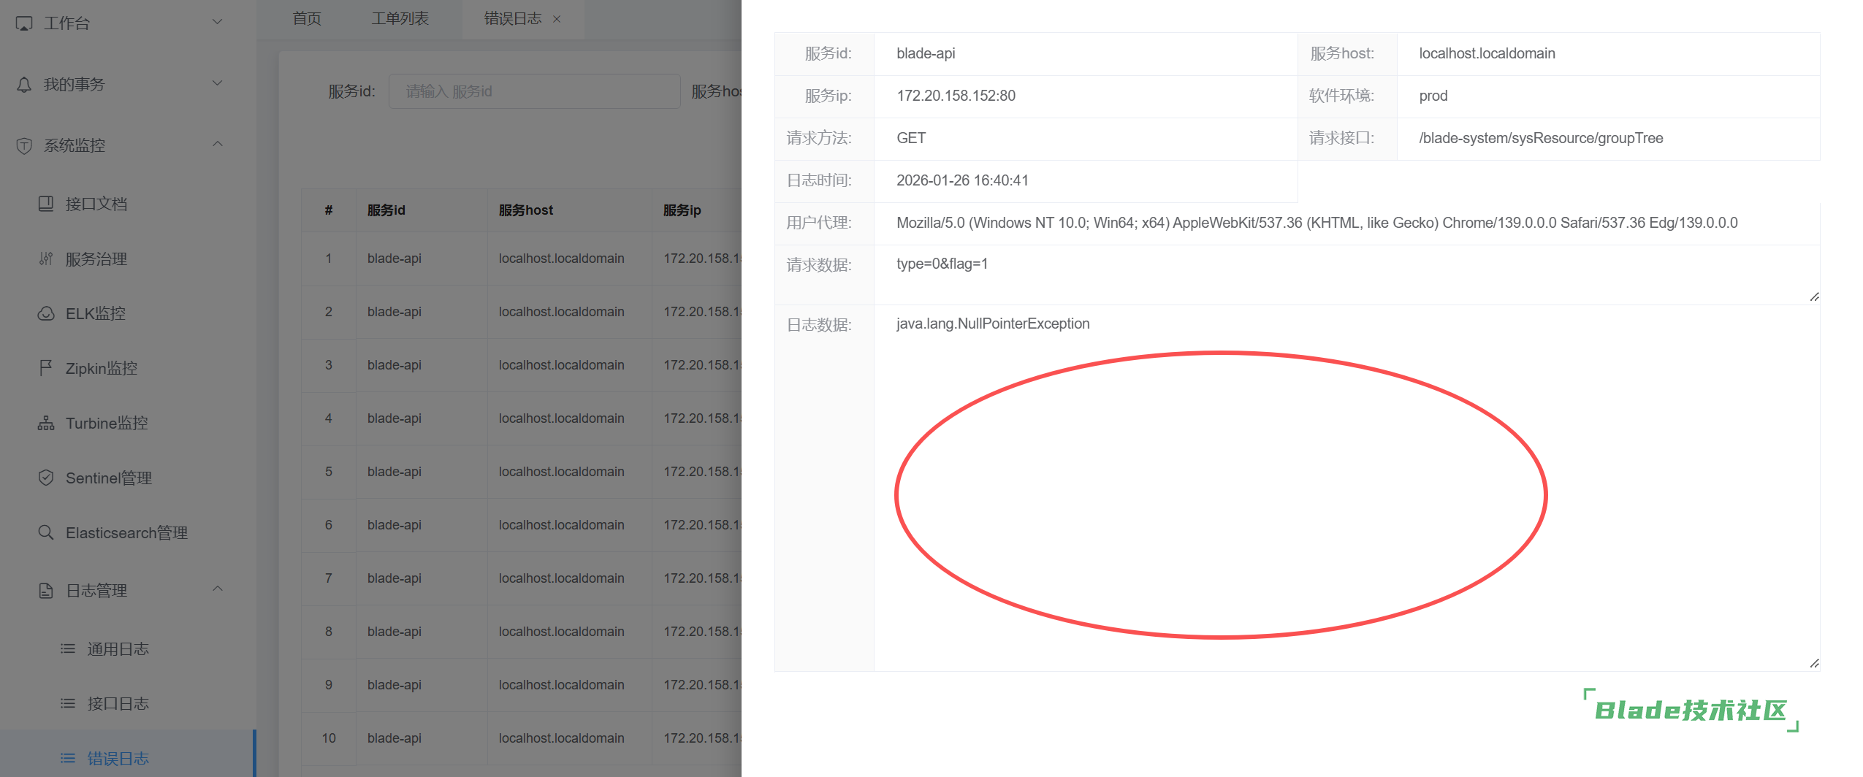Expand the 工作台 menu chevron
The image size is (1863, 777).
(217, 22)
